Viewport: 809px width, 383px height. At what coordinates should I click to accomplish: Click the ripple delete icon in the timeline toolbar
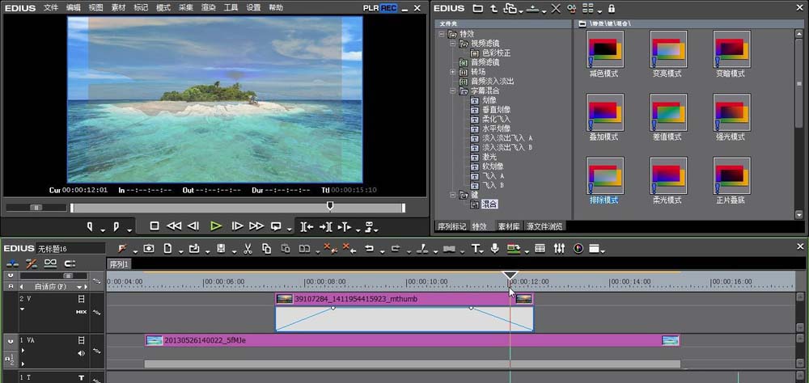coord(346,248)
